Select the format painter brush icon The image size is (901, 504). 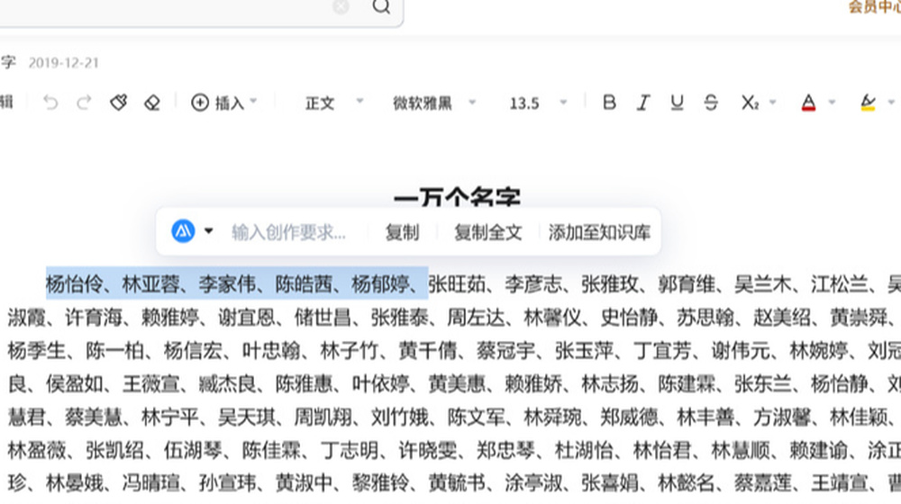[118, 103]
